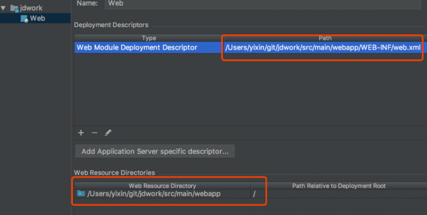Screen dimensions: 427x215
Task: Click the Web Resource Directory column header
Action: [x=162, y=186]
